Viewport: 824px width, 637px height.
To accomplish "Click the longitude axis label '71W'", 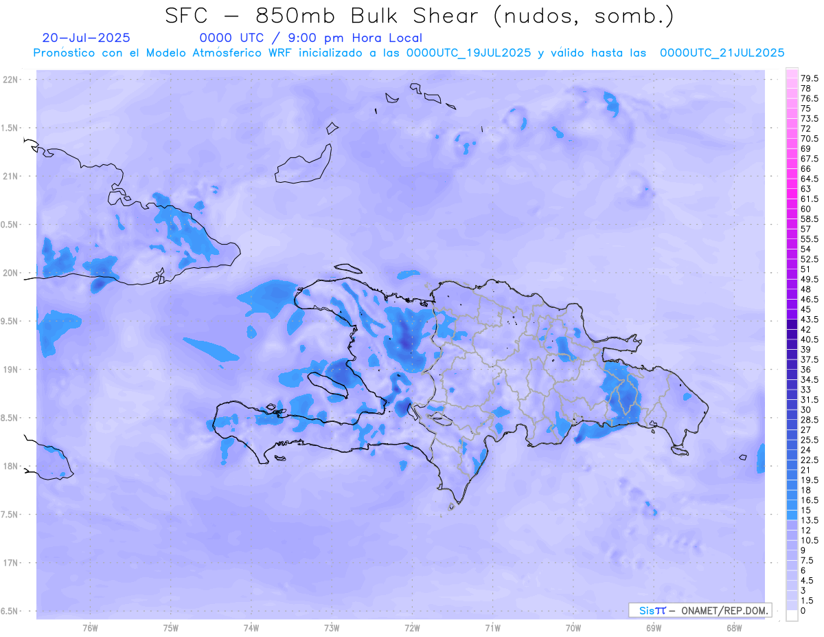I will click(492, 628).
